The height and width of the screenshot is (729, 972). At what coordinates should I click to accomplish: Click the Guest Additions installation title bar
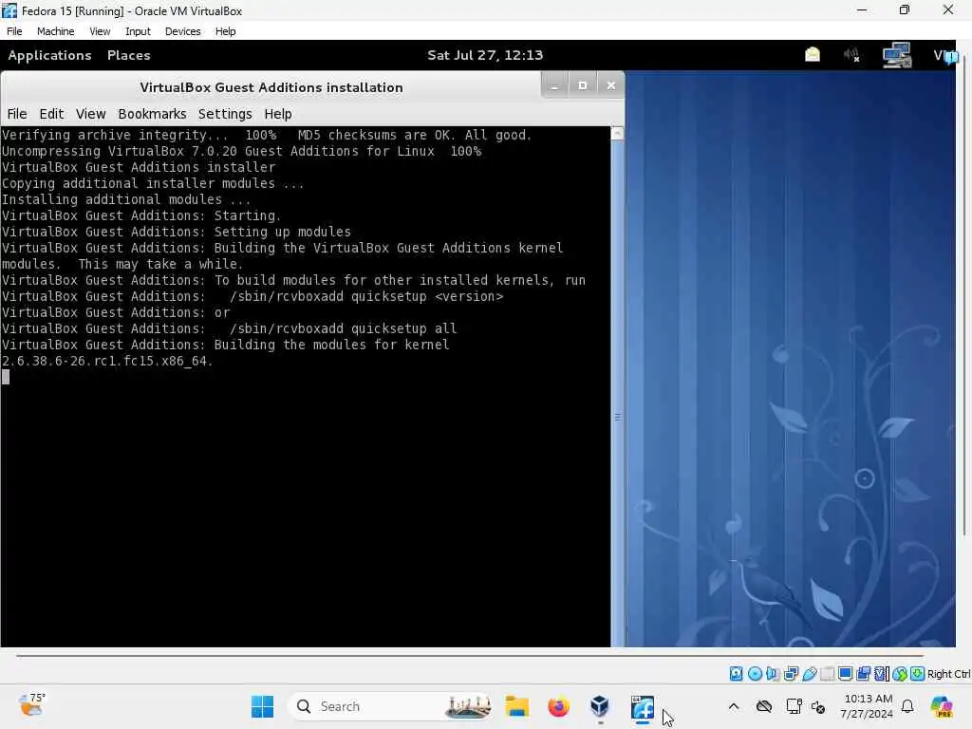(x=271, y=87)
